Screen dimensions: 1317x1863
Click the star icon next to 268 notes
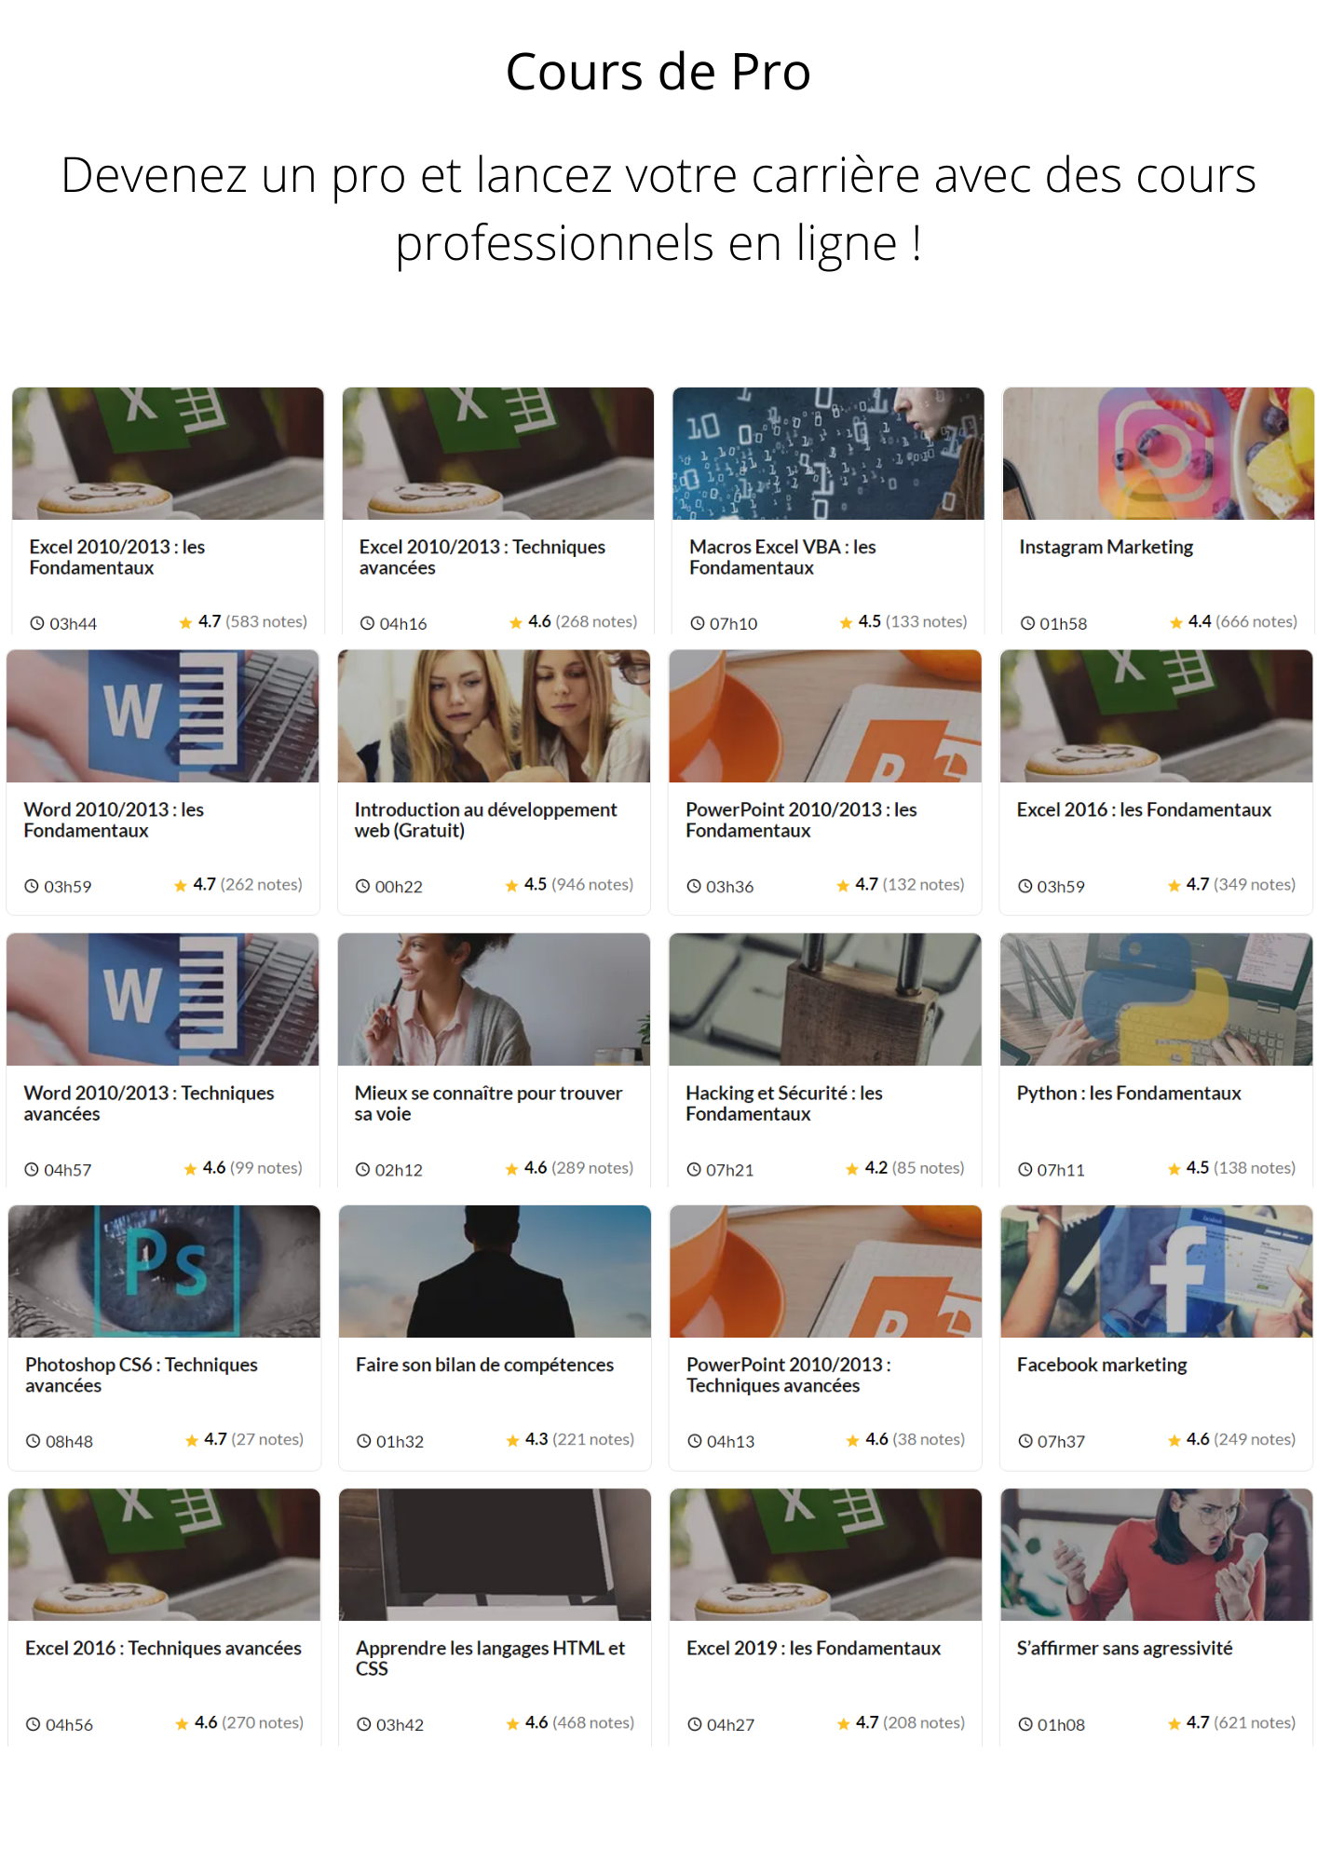click(x=515, y=622)
